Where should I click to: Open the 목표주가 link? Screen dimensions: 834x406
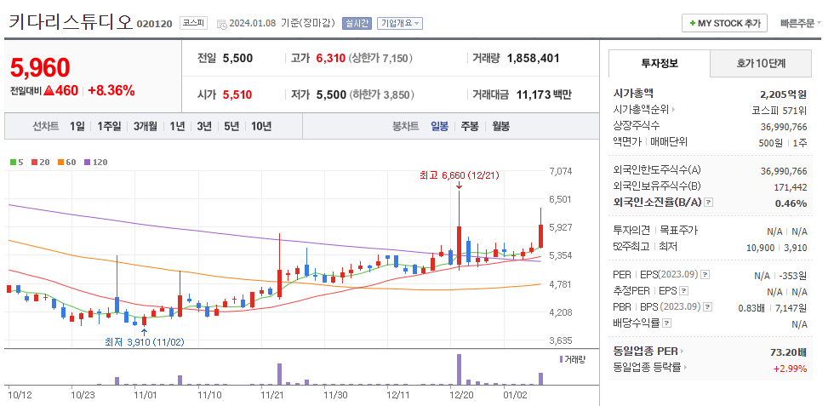[679, 231]
